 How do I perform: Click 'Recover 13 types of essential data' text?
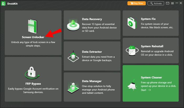(99, 28)
